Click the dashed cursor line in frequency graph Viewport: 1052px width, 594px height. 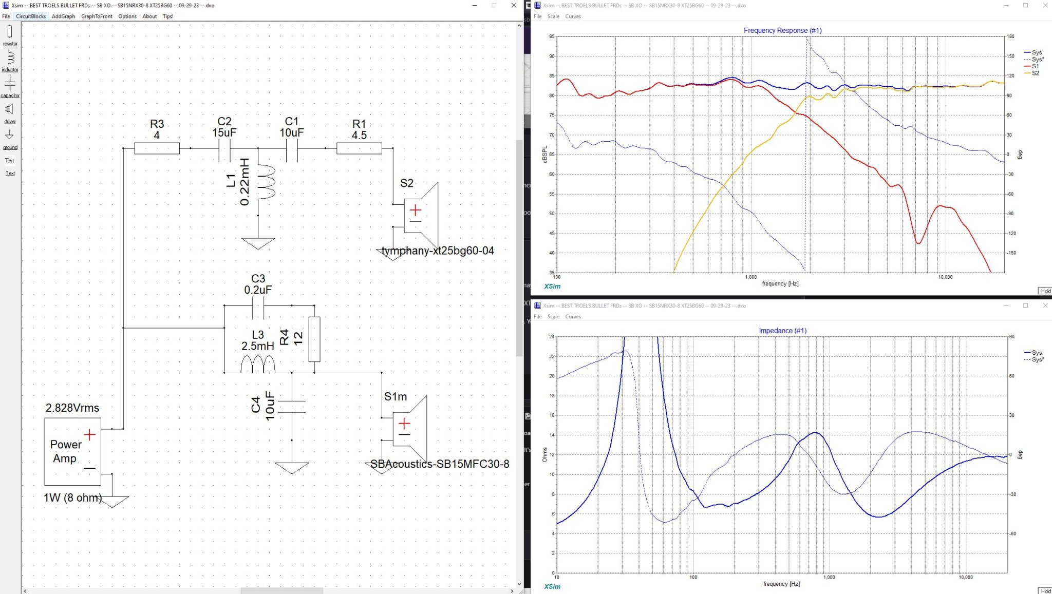pos(805,154)
